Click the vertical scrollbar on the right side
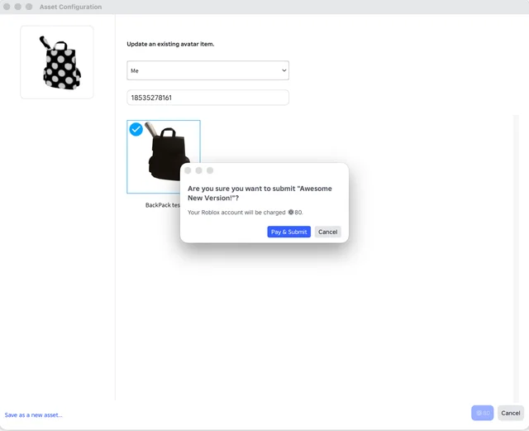This screenshot has width=529, height=431. pyautogui.click(x=516, y=258)
